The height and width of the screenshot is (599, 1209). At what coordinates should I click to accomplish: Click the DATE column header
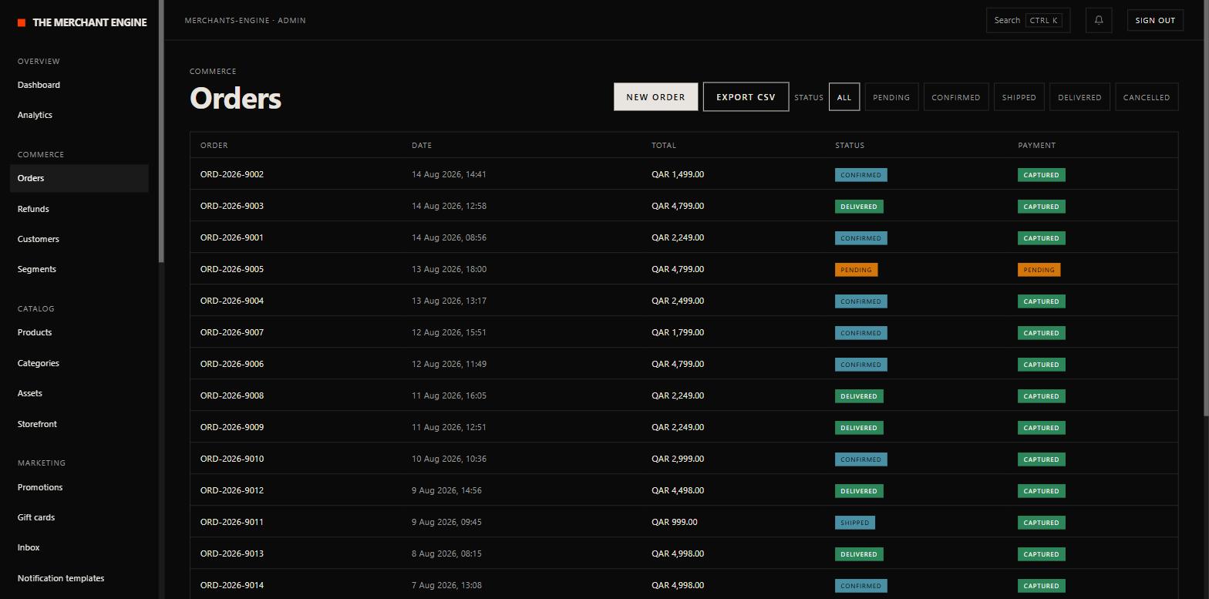tap(422, 145)
